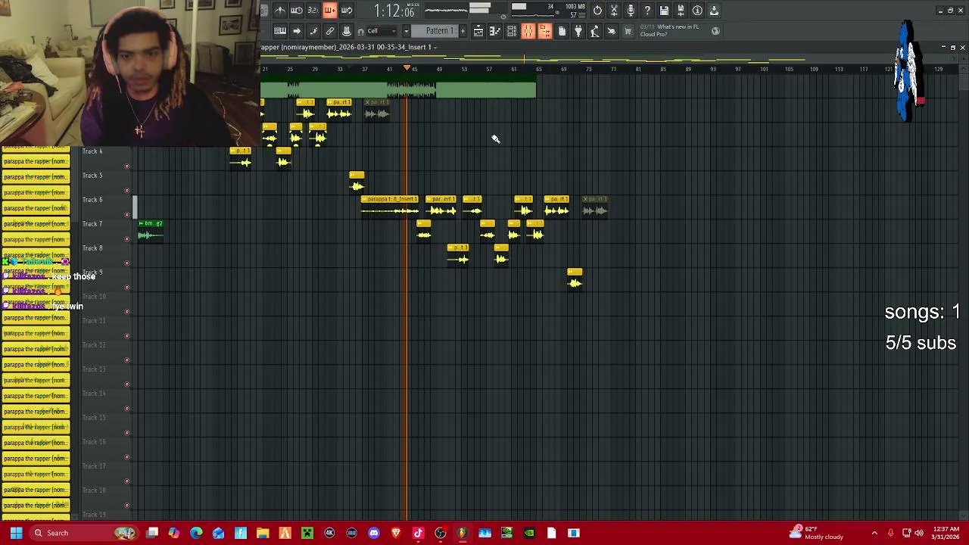The height and width of the screenshot is (545, 969).
Task: Toggle the metronome button
Action: click(280, 10)
